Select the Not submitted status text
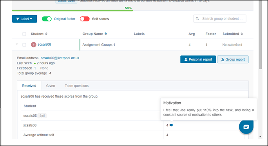 [232, 45]
